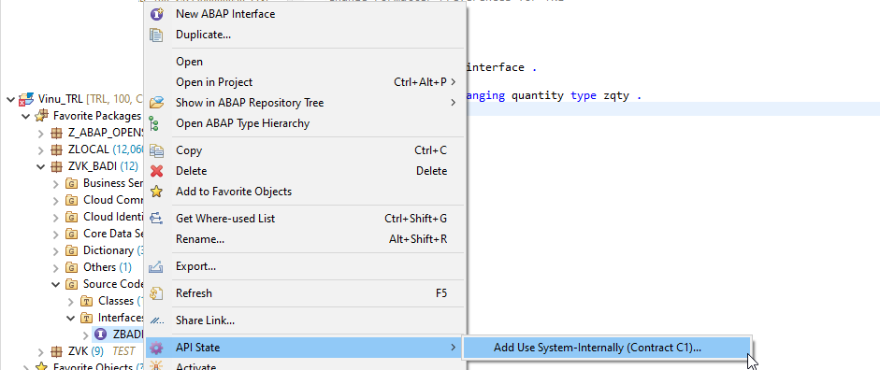The height and width of the screenshot is (370, 880).
Task: Expand the Dictionary folder
Action: (55, 250)
